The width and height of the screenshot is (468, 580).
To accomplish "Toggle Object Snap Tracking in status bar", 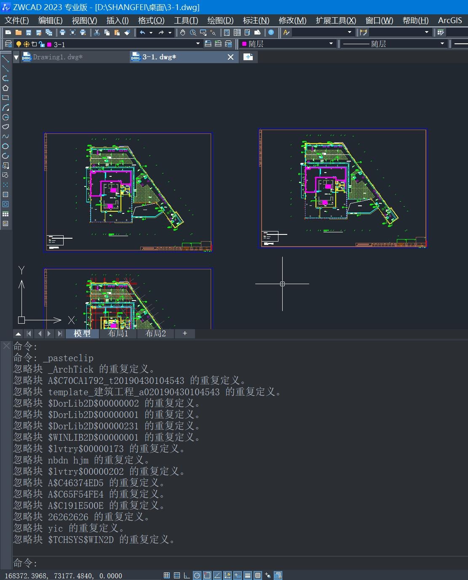I will click(x=217, y=575).
